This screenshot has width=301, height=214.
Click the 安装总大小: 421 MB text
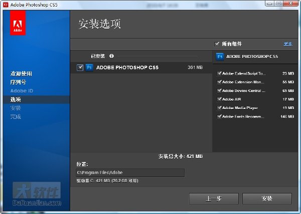coord(181,156)
